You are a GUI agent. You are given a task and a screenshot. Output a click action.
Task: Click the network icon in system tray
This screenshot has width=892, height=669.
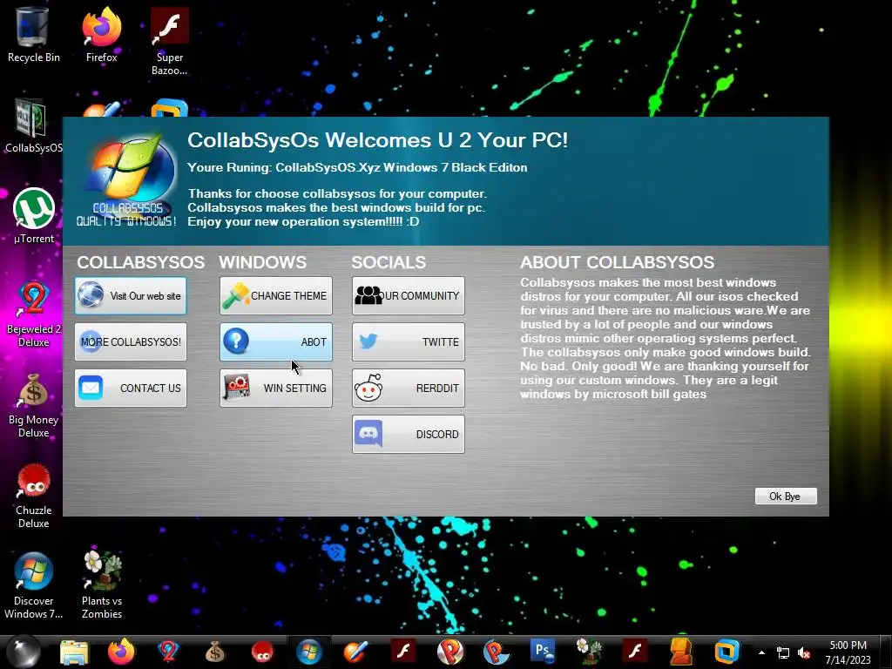pyautogui.click(x=783, y=653)
